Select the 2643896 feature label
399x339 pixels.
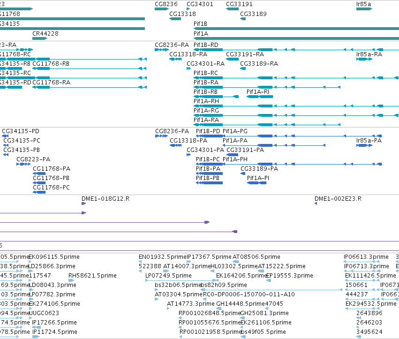(369, 313)
